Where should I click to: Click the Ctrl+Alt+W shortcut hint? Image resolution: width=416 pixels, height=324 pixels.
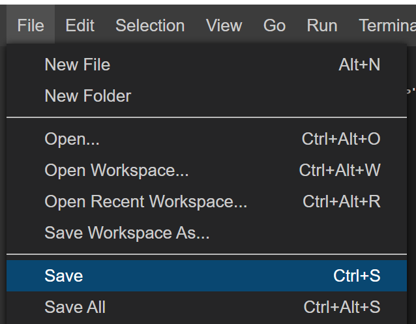click(340, 170)
